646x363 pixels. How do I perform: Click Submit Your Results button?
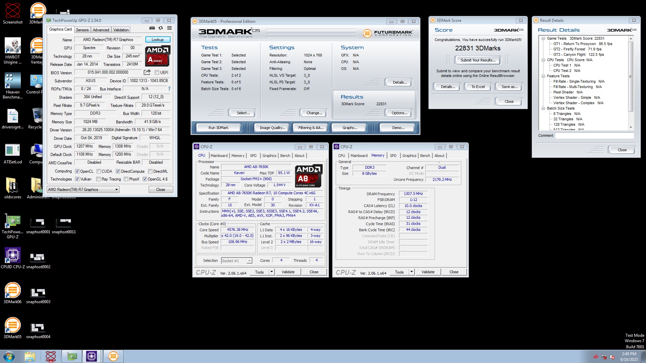pos(478,60)
